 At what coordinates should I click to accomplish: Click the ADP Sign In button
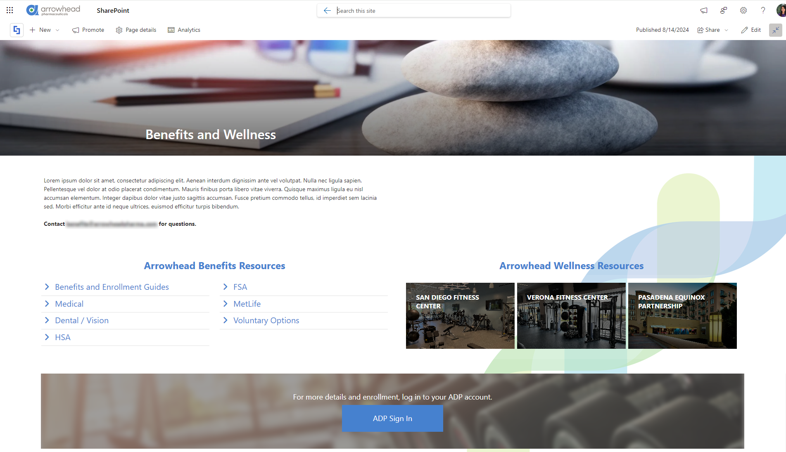click(392, 418)
